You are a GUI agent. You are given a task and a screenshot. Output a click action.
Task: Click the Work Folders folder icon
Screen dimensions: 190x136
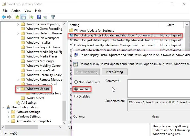click(23, 98)
